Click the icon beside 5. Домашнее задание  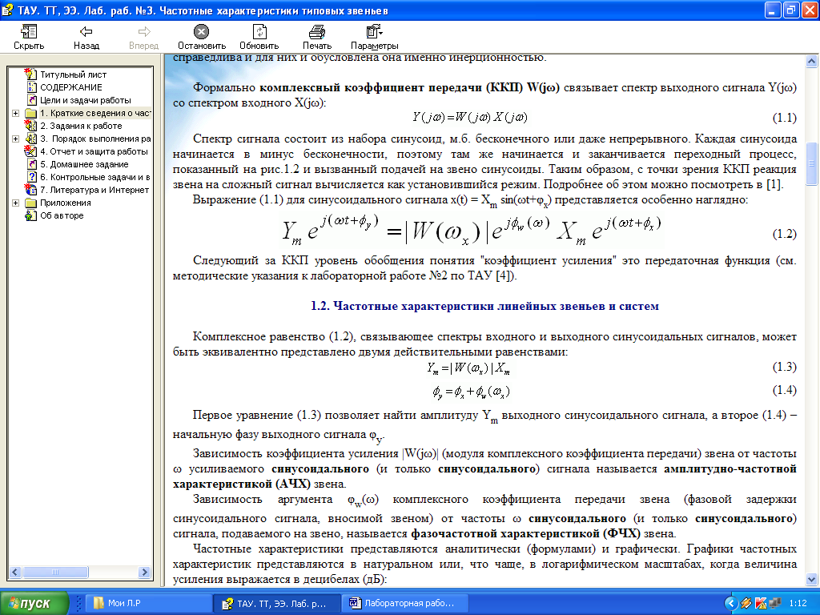point(32,164)
